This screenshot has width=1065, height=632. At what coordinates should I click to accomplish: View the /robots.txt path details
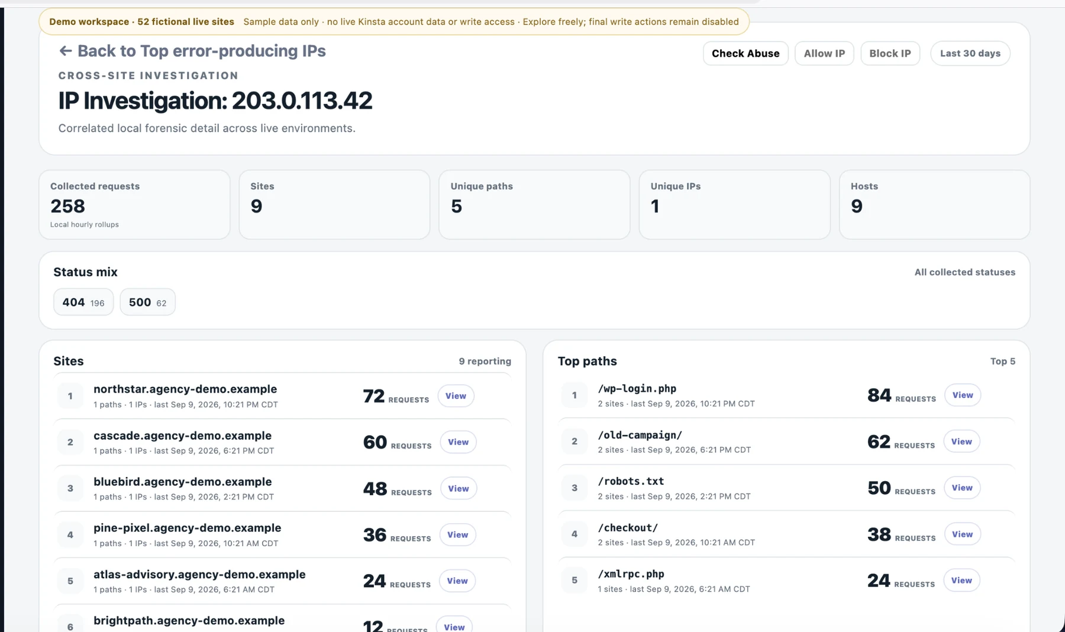coord(962,488)
